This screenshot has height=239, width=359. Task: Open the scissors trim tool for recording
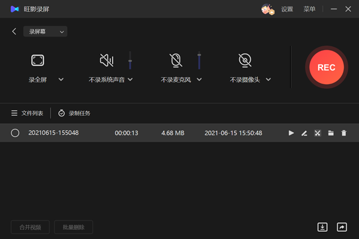tap(317, 133)
